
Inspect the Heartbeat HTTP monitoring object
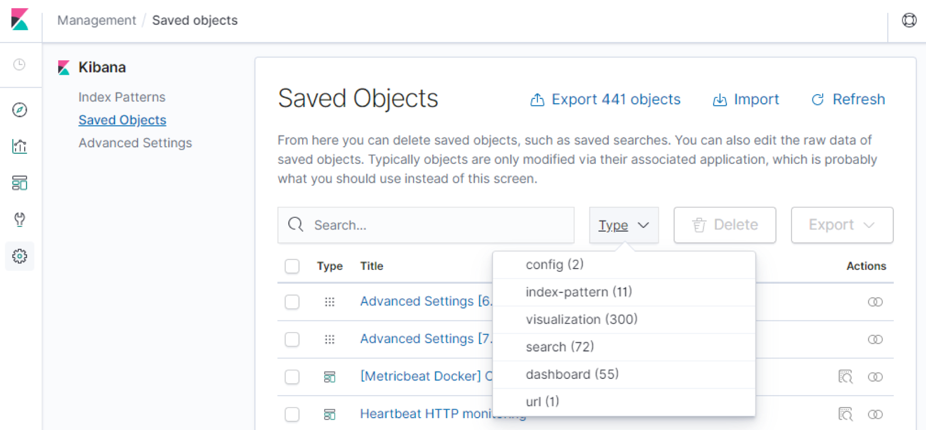[845, 414]
